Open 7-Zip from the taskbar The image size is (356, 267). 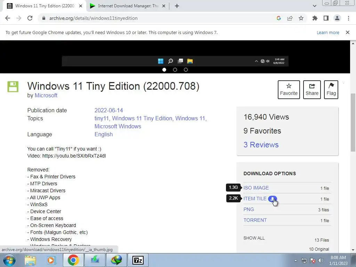tap(138, 260)
